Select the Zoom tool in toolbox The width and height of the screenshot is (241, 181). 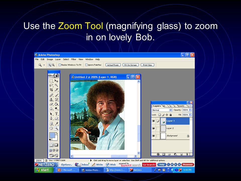pyautogui.click(x=56, y=128)
